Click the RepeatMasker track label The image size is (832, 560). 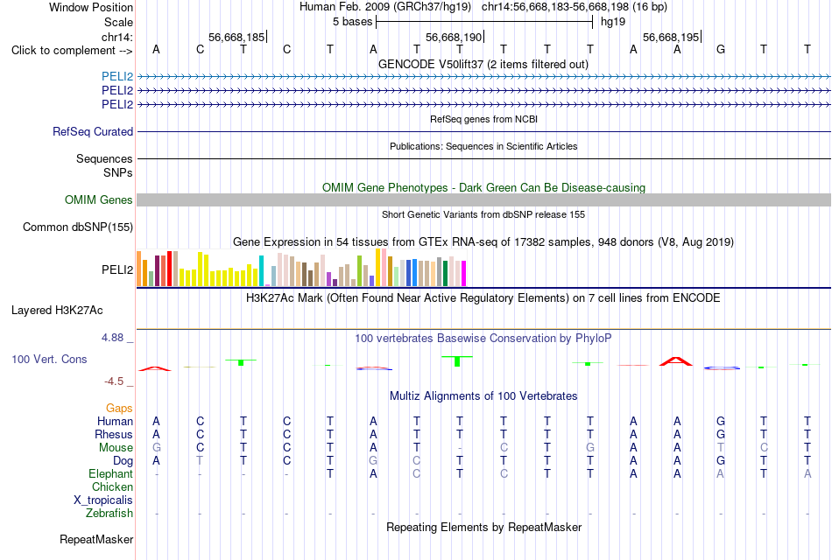pyautogui.click(x=96, y=539)
